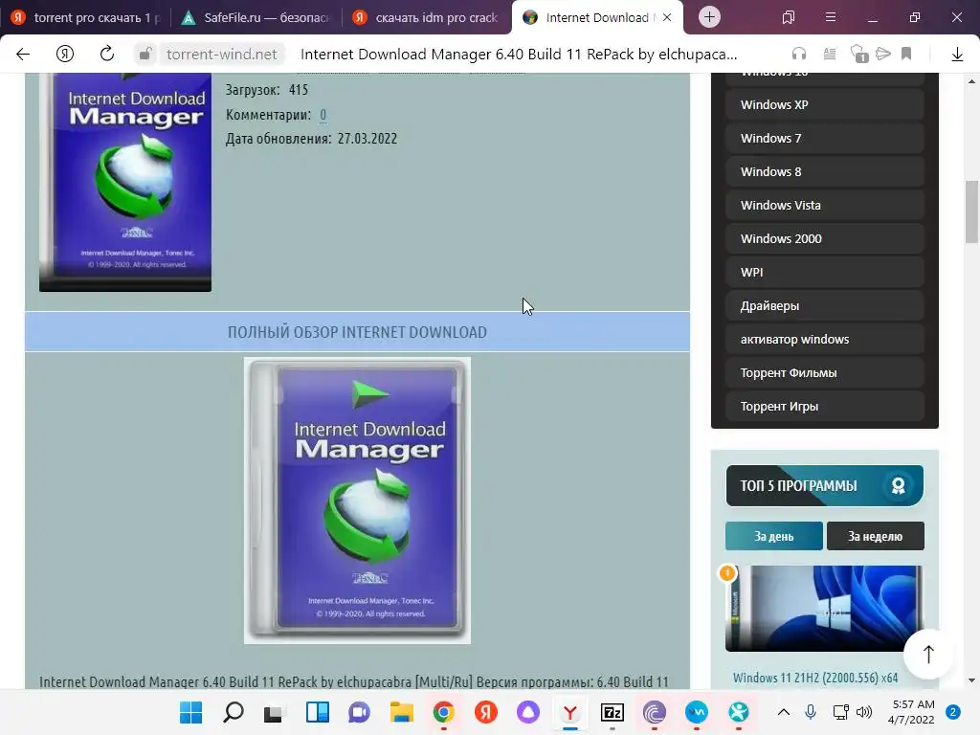Open taskbar search magnifier
Image resolution: width=980 pixels, height=735 pixels.
coord(234,712)
